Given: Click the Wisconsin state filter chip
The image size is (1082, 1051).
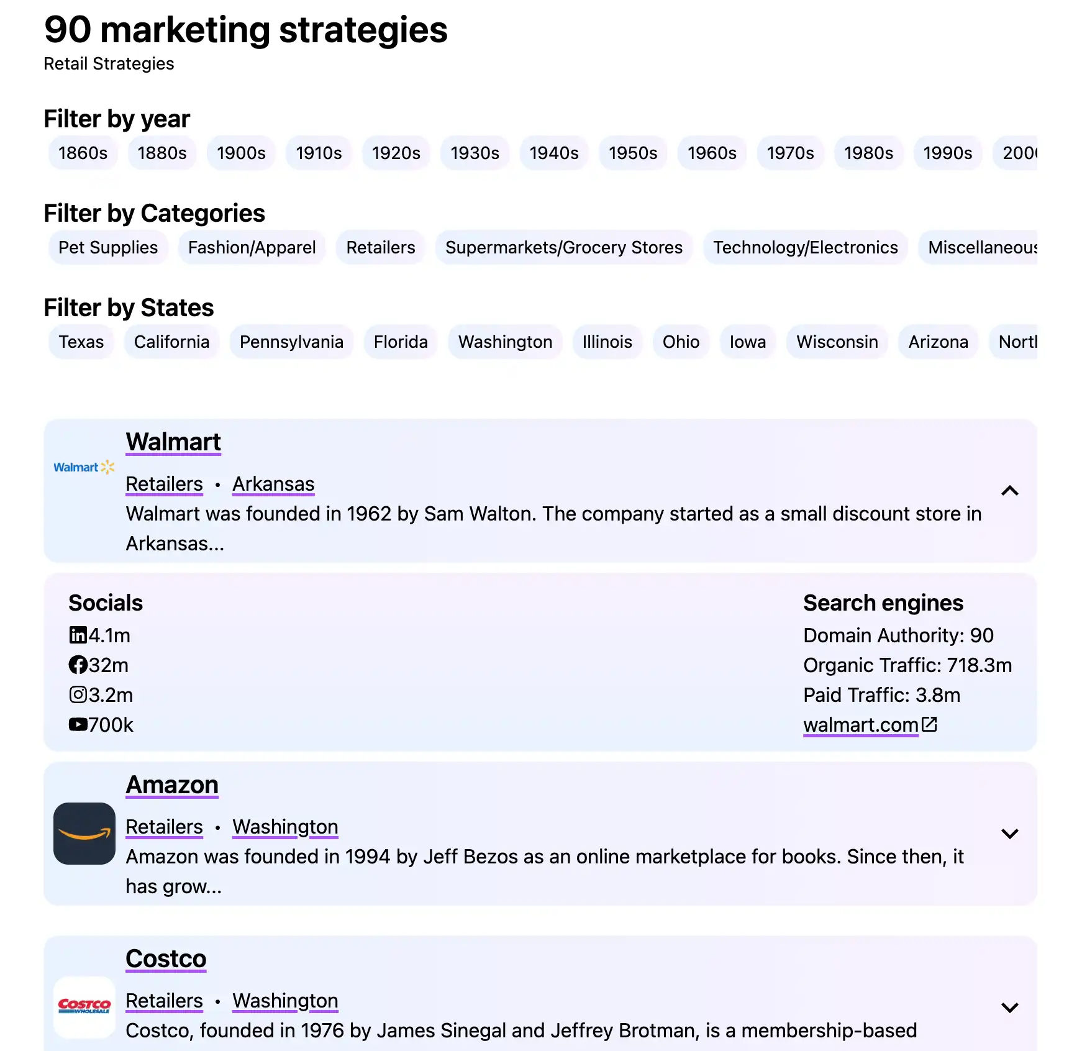Looking at the screenshot, I should click(837, 341).
